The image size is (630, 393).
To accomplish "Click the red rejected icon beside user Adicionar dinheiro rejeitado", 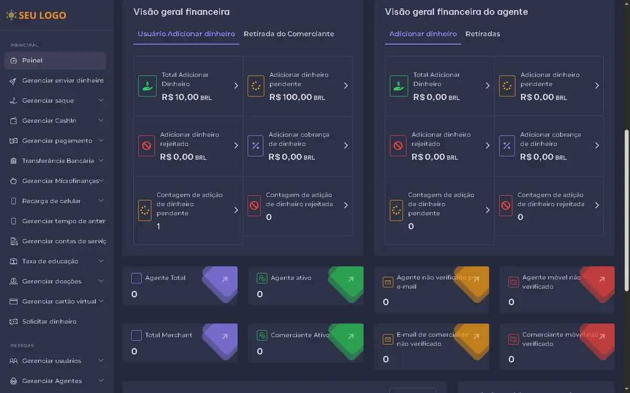I will pos(146,146).
